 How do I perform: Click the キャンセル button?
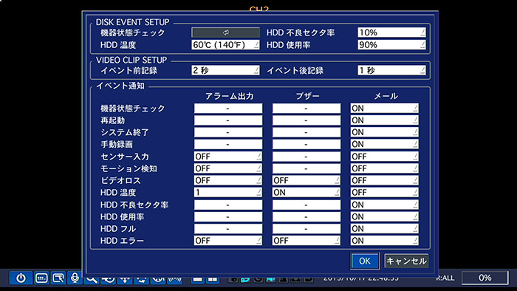(x=406, y=261)
